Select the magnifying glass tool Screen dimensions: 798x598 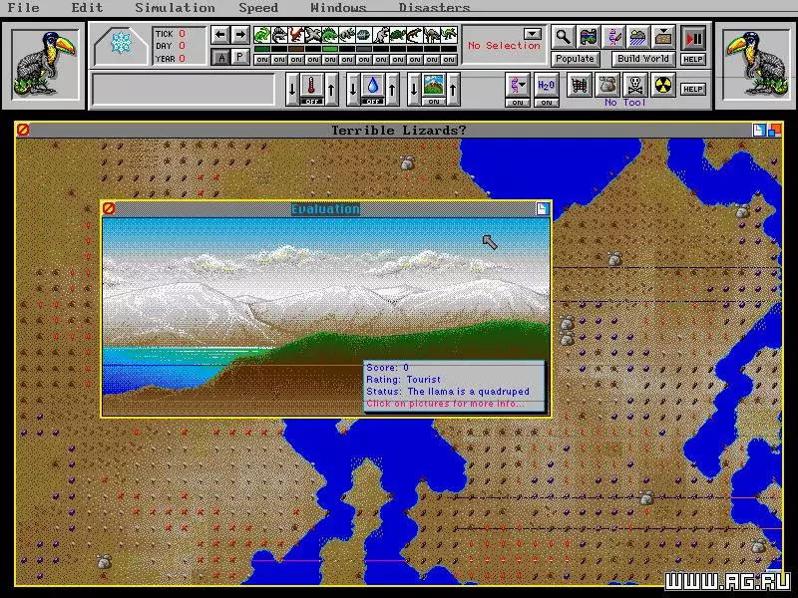tap(563, 38)
